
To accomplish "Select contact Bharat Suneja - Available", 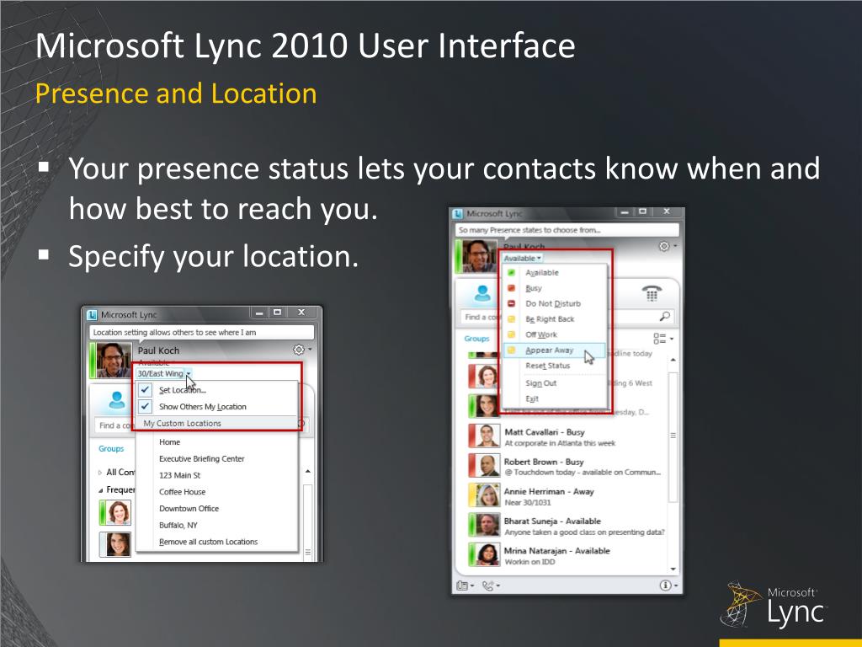I will pos(567,526).
